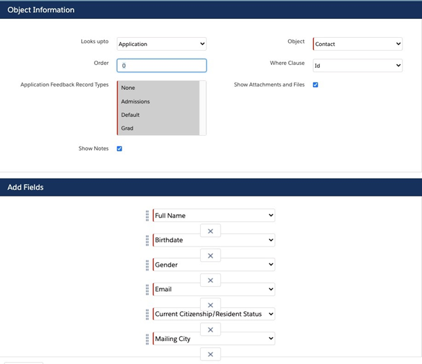The image size is (422, 364).
Task: Remove the Birthdate field with X
Action: 210,255
